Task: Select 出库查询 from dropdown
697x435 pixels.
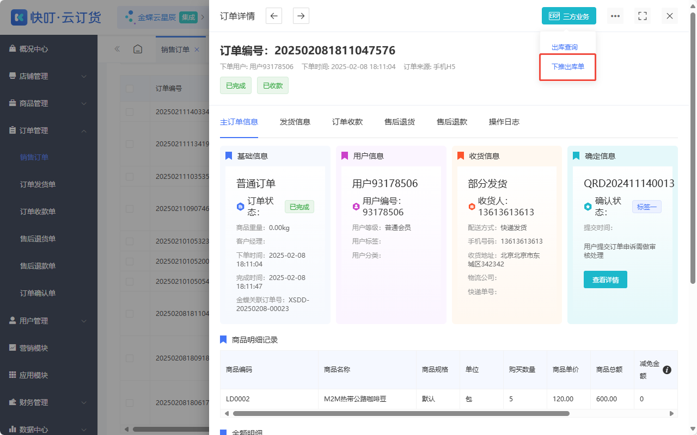Action: (x=565, y=47)
